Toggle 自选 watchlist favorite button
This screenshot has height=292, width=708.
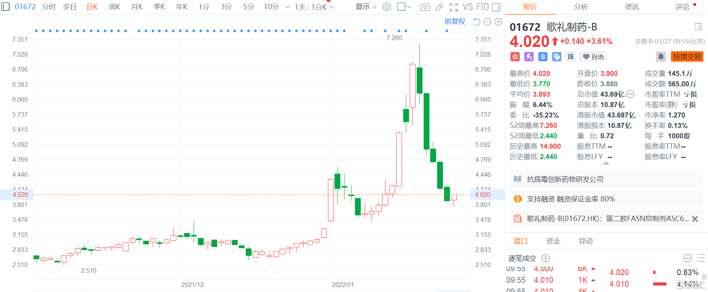[593, 57]
